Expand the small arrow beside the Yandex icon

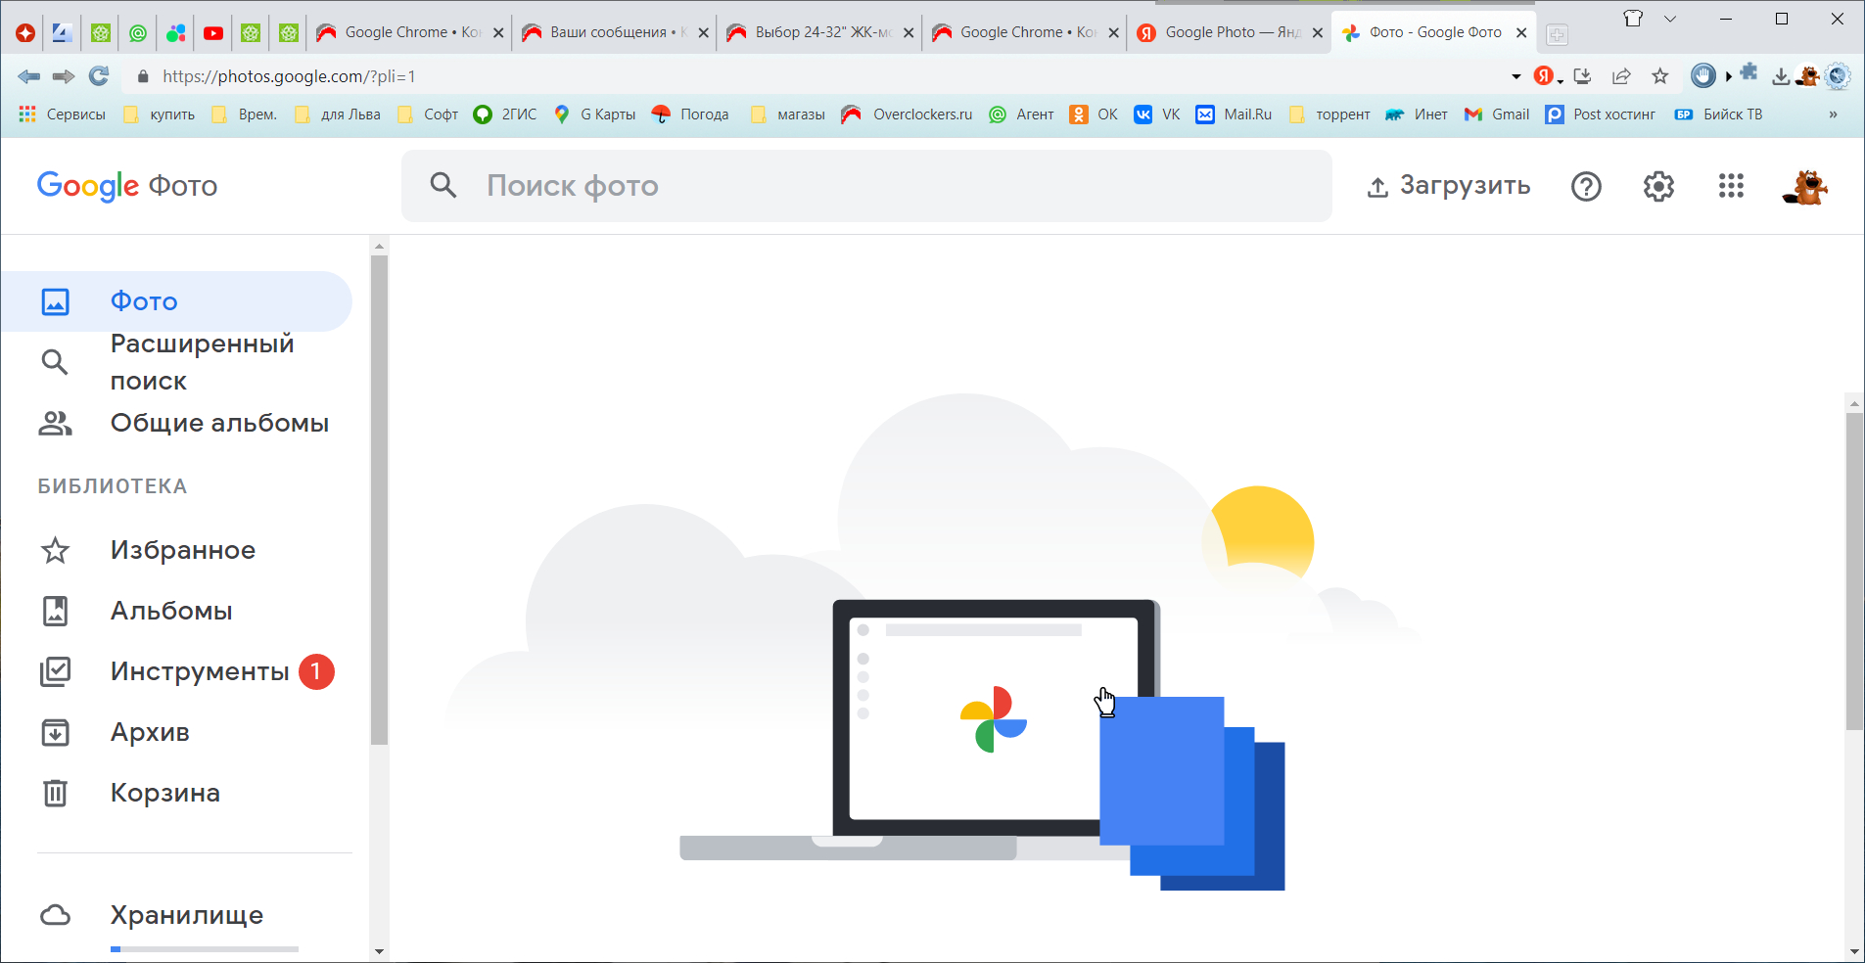1561,81
